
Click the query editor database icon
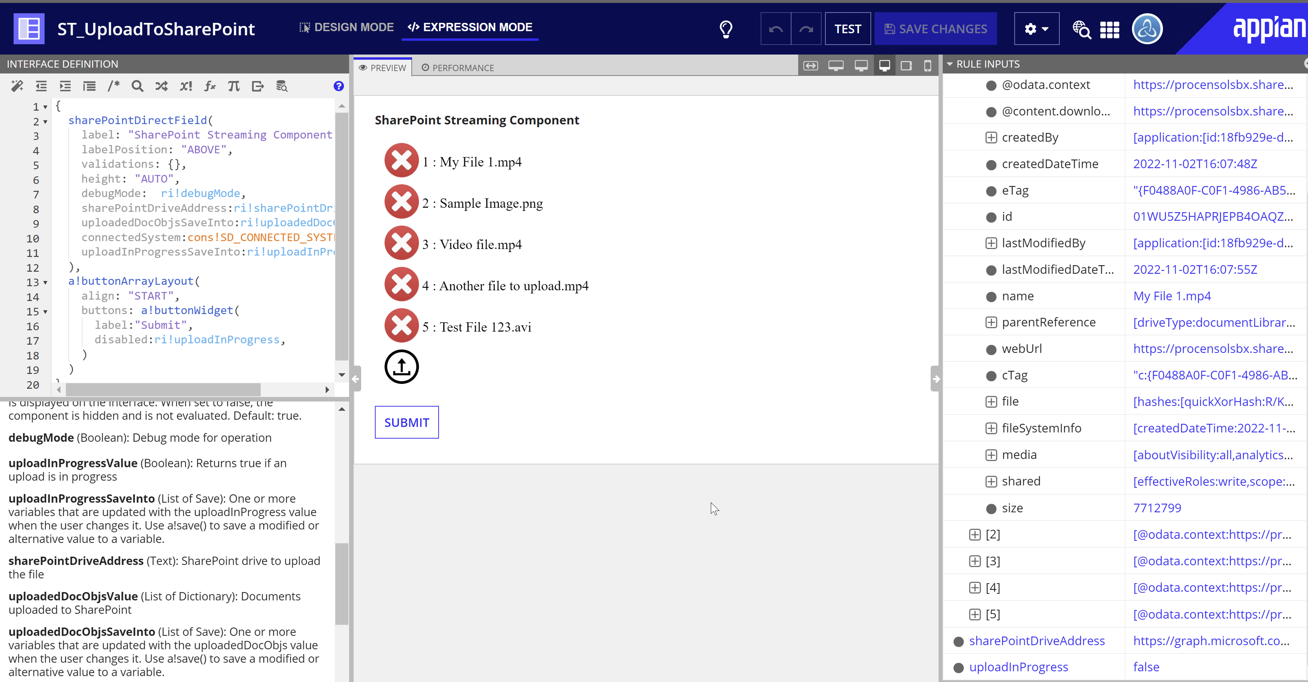282,86
